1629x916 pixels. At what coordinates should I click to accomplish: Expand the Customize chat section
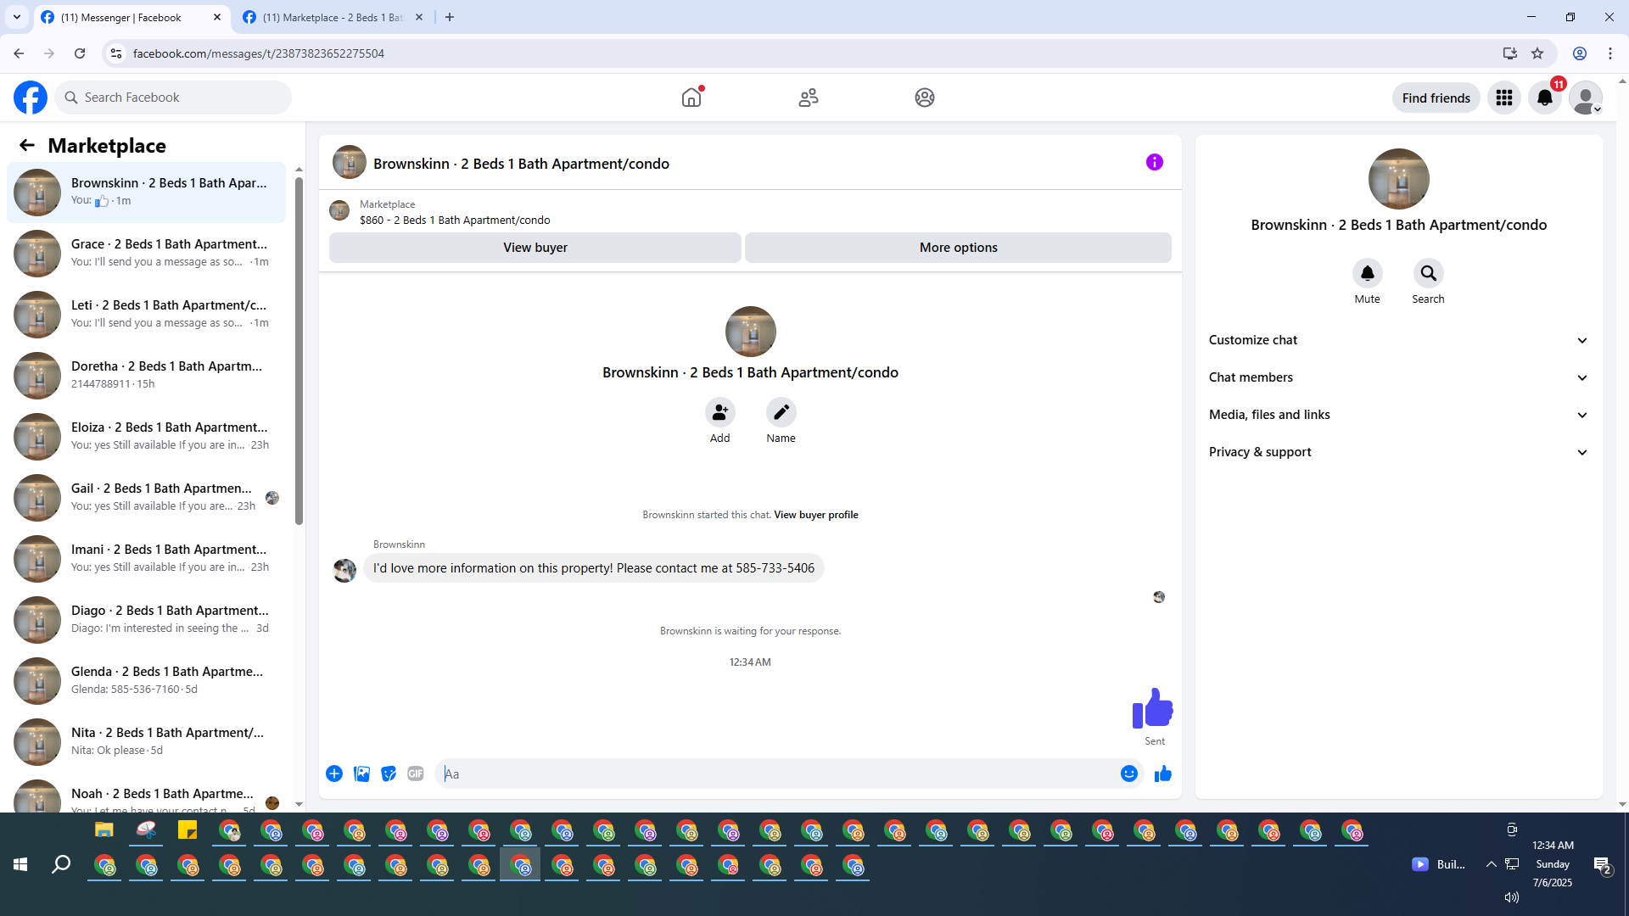[x=1397, y=340]
